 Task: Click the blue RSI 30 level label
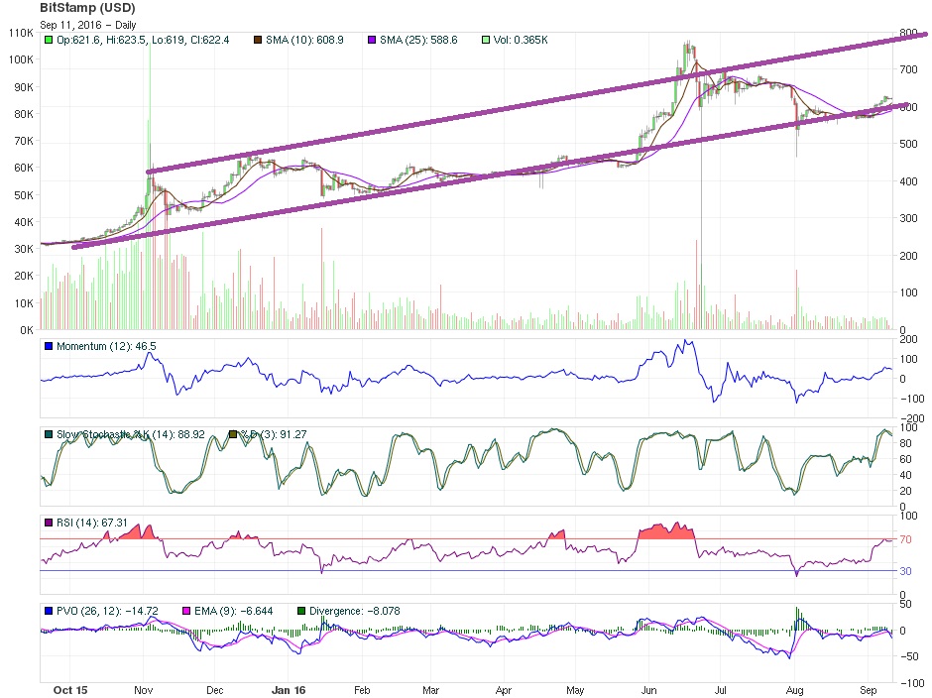click(905, 571)
